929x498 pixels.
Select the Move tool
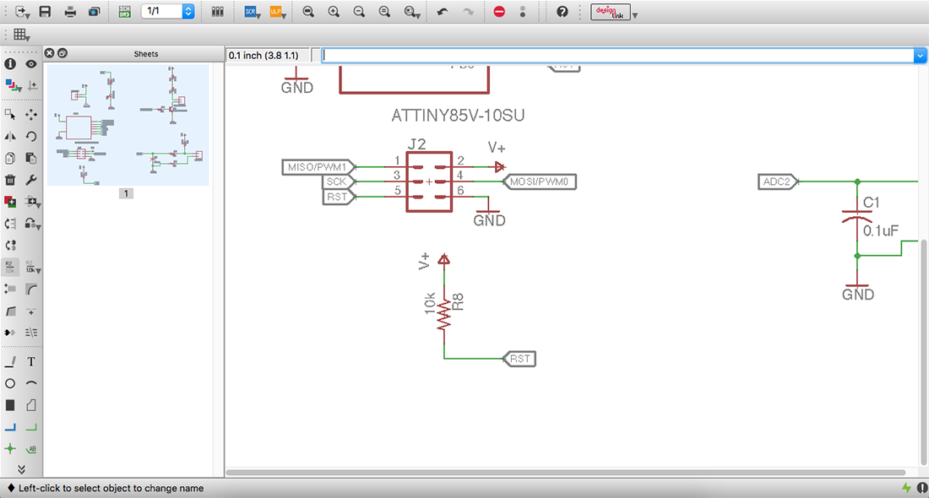tap(31, 114)
